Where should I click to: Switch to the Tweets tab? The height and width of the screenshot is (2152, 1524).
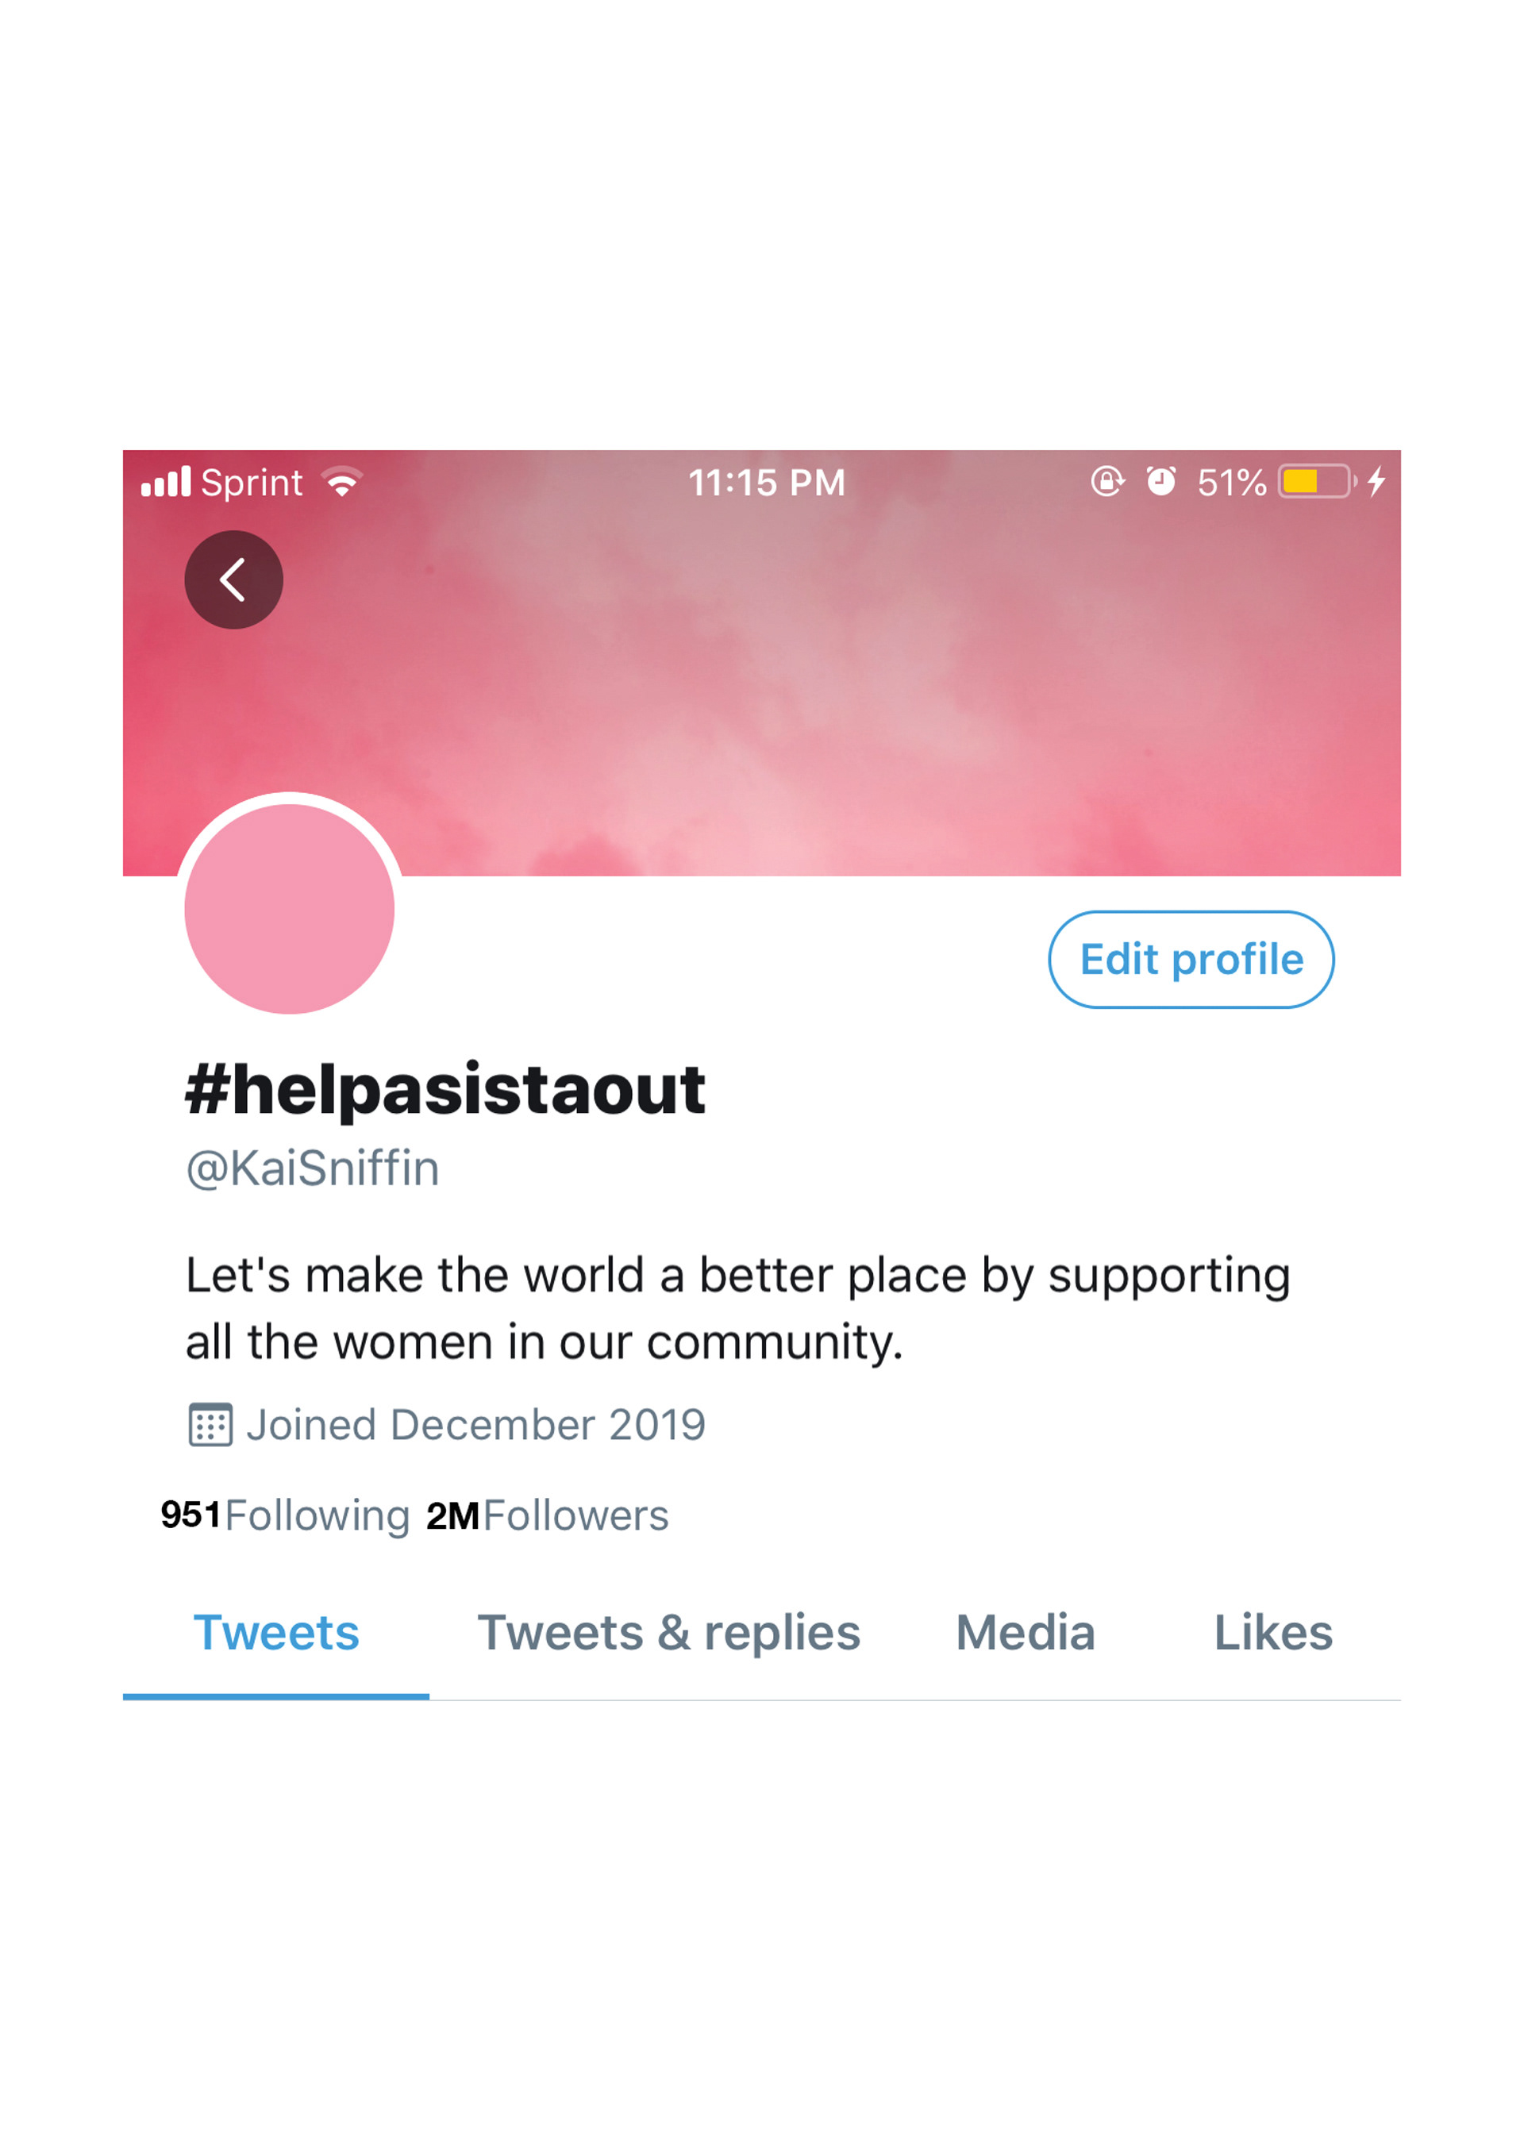[276, 1632]
